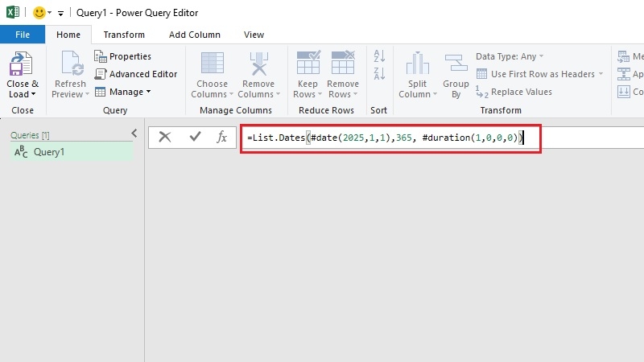
Task: Switch to the Home tab
Action: 68,35
